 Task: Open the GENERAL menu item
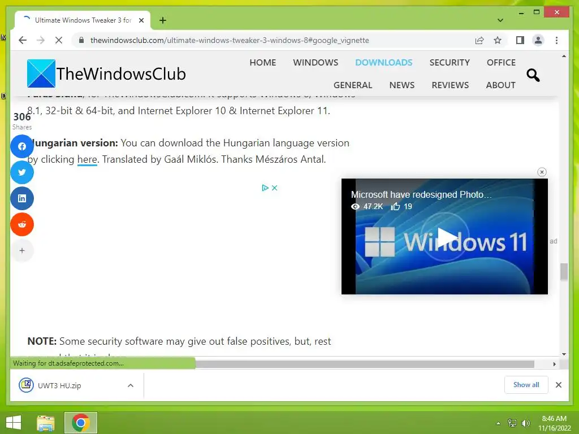point(353,85)
